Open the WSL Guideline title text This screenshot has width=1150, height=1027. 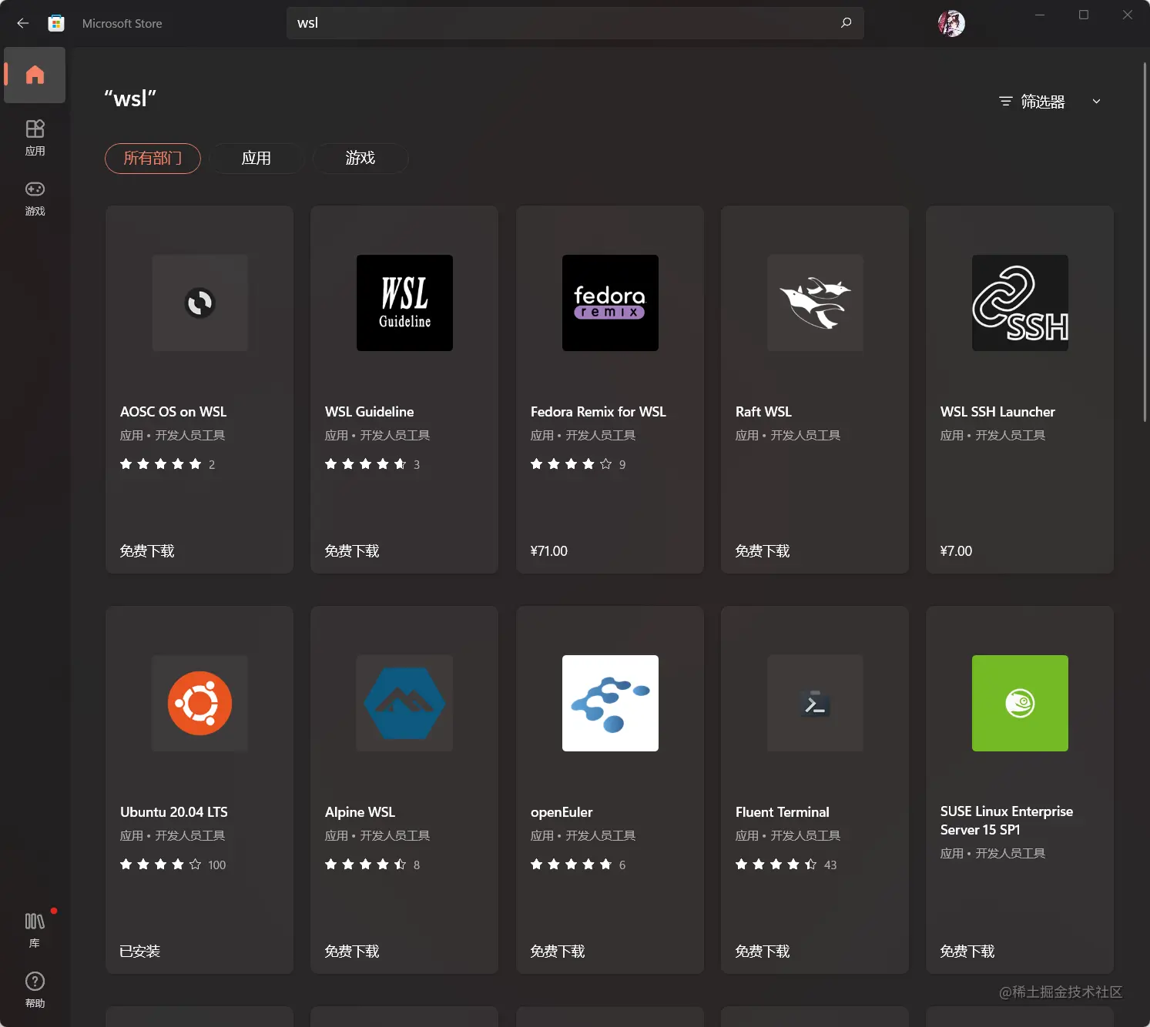[369, 412]
